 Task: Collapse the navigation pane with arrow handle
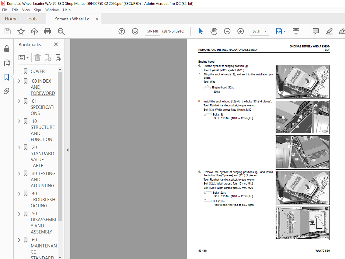pos(68,150)
